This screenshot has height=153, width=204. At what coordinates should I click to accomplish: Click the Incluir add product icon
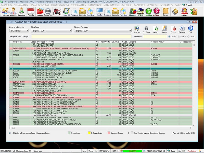click(155, 29)
